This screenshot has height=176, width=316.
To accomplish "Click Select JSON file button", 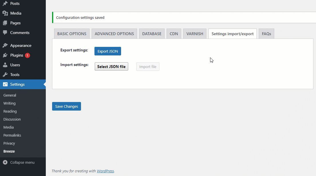I will [111, 67].
